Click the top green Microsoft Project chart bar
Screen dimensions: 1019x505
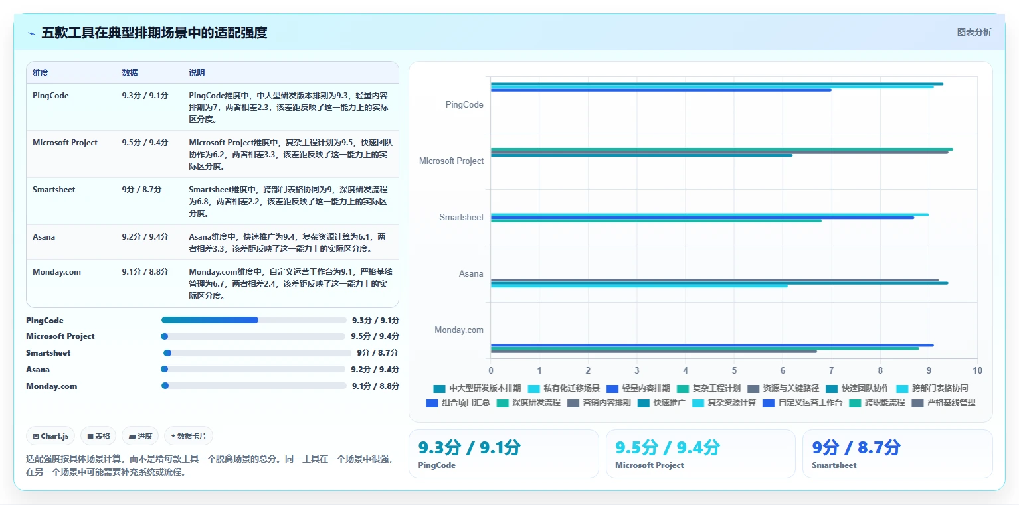tap(721, 149)
